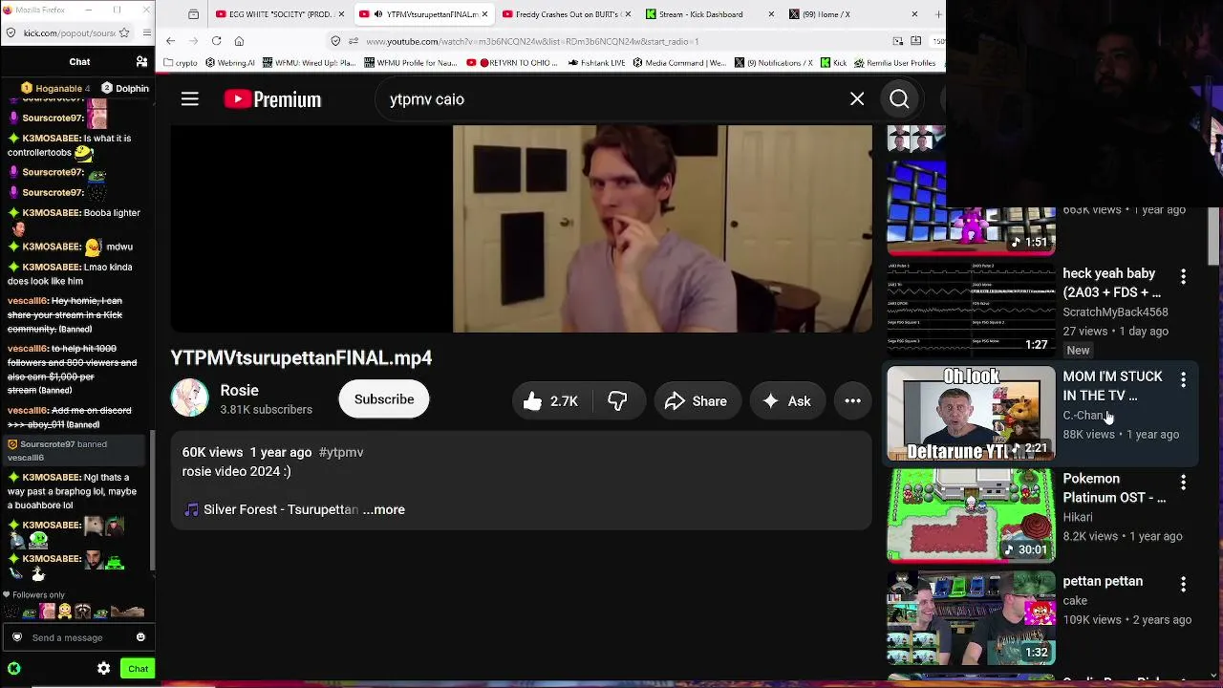
Task: Open the Ask AI button
Action: click(786, 401)
